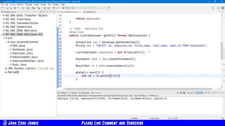Viewport: 225px width, 126px height.
Task: Open the Refactor menu
Action: coord(20,5)
